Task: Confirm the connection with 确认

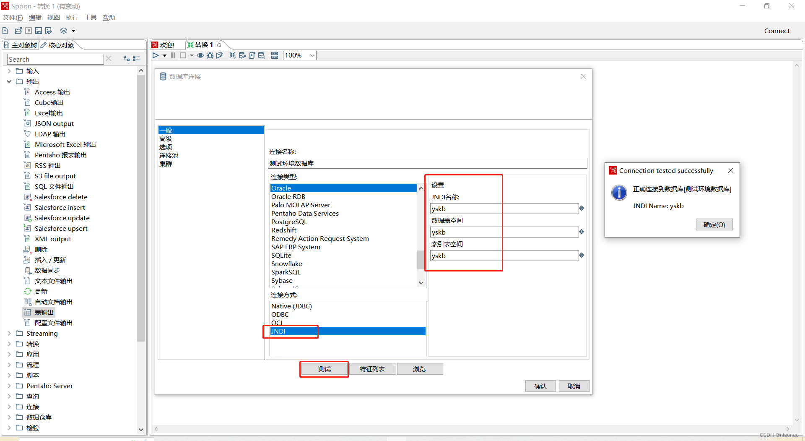Action: coord(540,386)
